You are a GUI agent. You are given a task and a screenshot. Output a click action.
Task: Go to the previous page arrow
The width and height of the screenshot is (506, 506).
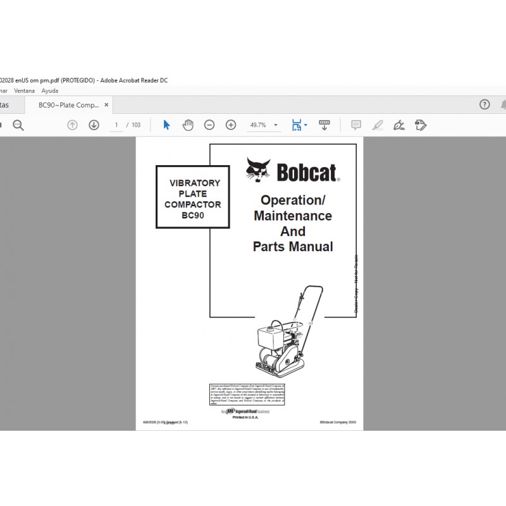(72, 125)
